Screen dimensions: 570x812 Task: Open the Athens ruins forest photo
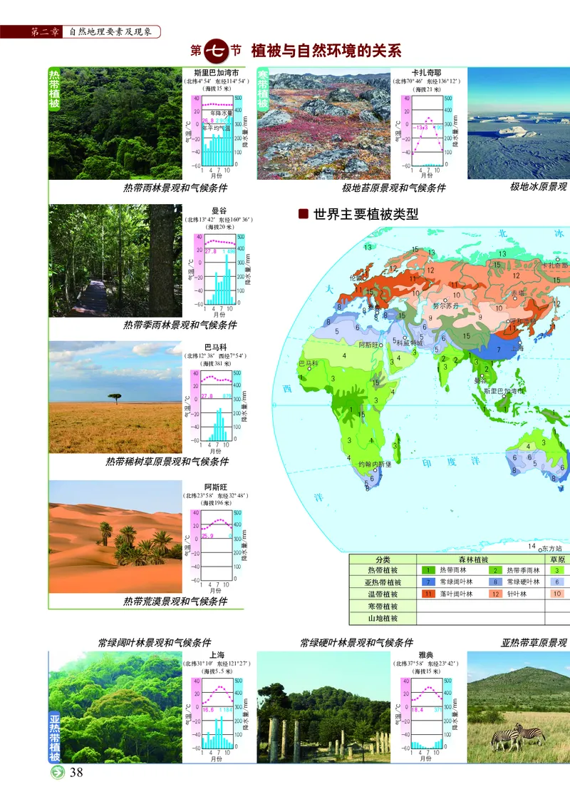323,707
